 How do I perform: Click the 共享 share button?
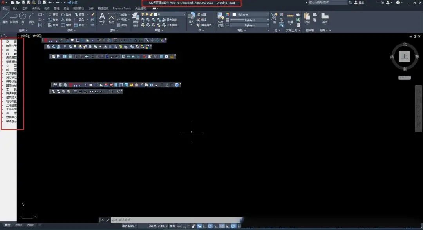coord(72,2)
